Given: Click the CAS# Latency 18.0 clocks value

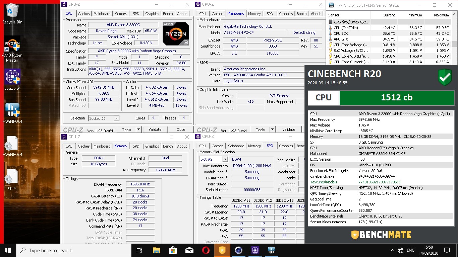Looking at the screenshot, I should click(140, 196).
